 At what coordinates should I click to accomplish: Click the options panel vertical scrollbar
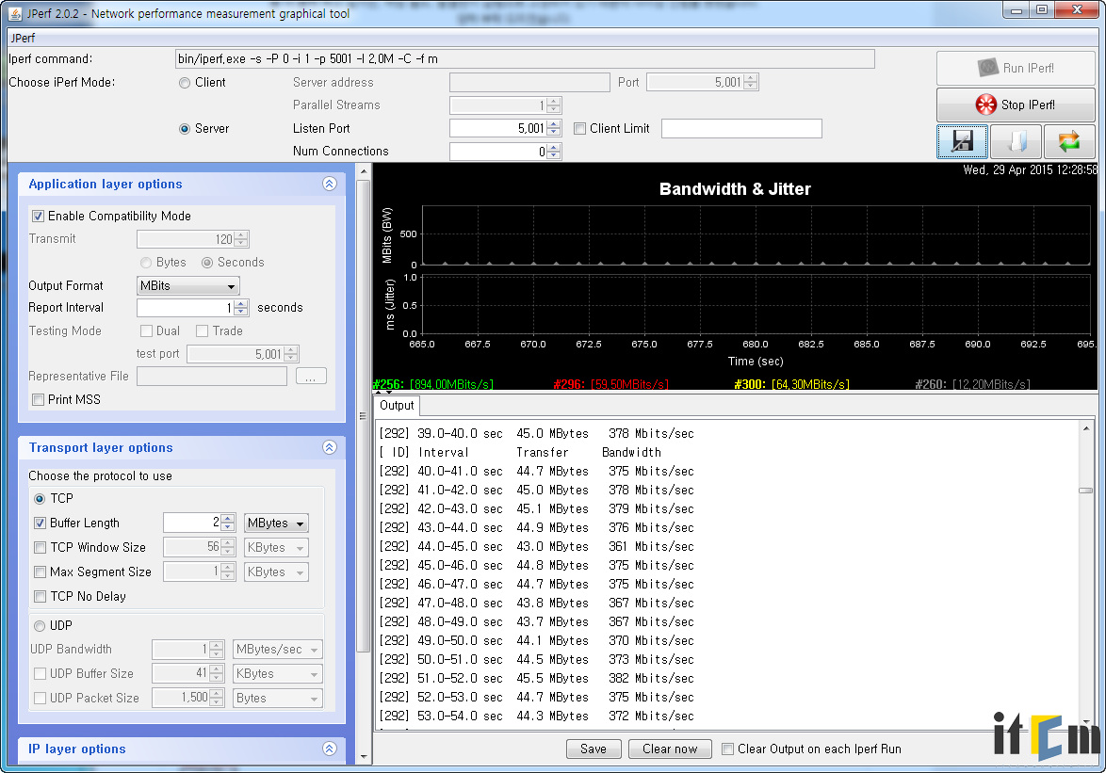(x=364, y=416)
